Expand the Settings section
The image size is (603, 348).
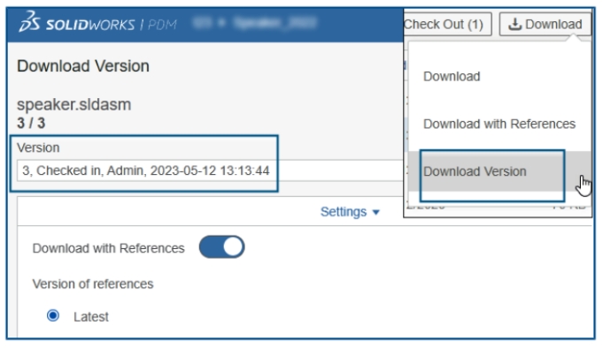coord(350,212)
